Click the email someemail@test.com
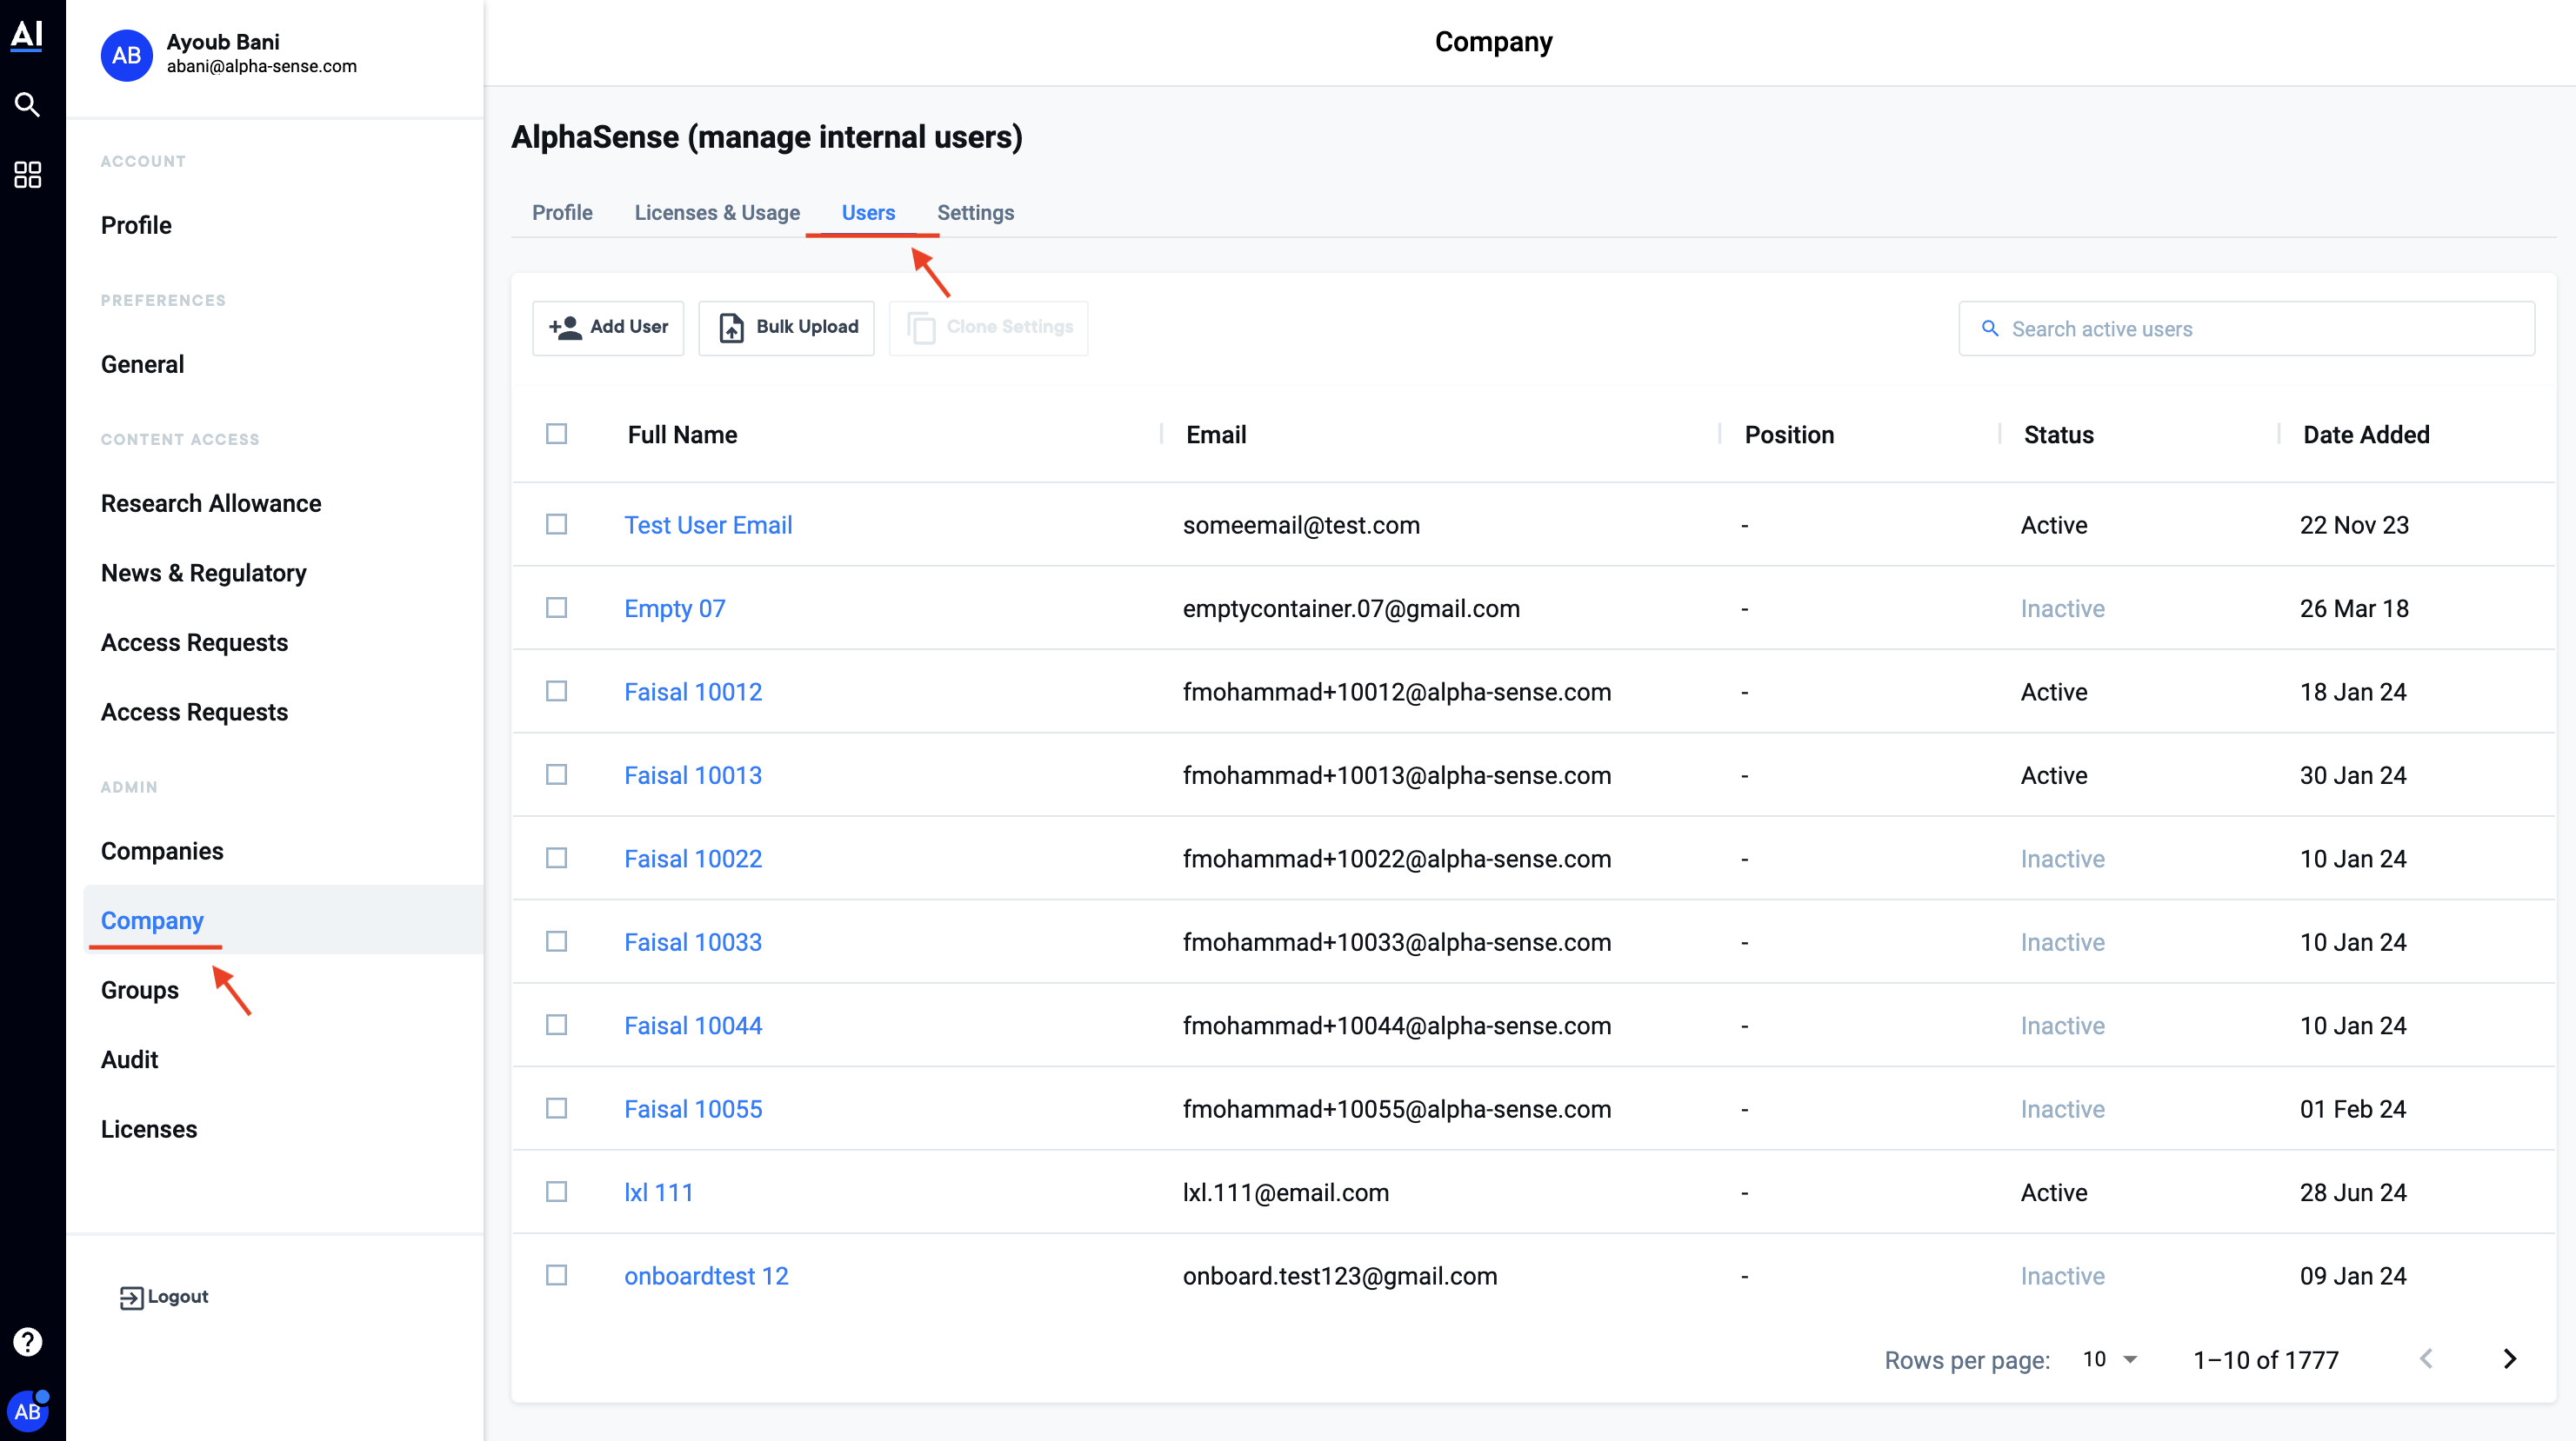The height and width of the screenshot is (1441, 2576). coord(1301,526)
